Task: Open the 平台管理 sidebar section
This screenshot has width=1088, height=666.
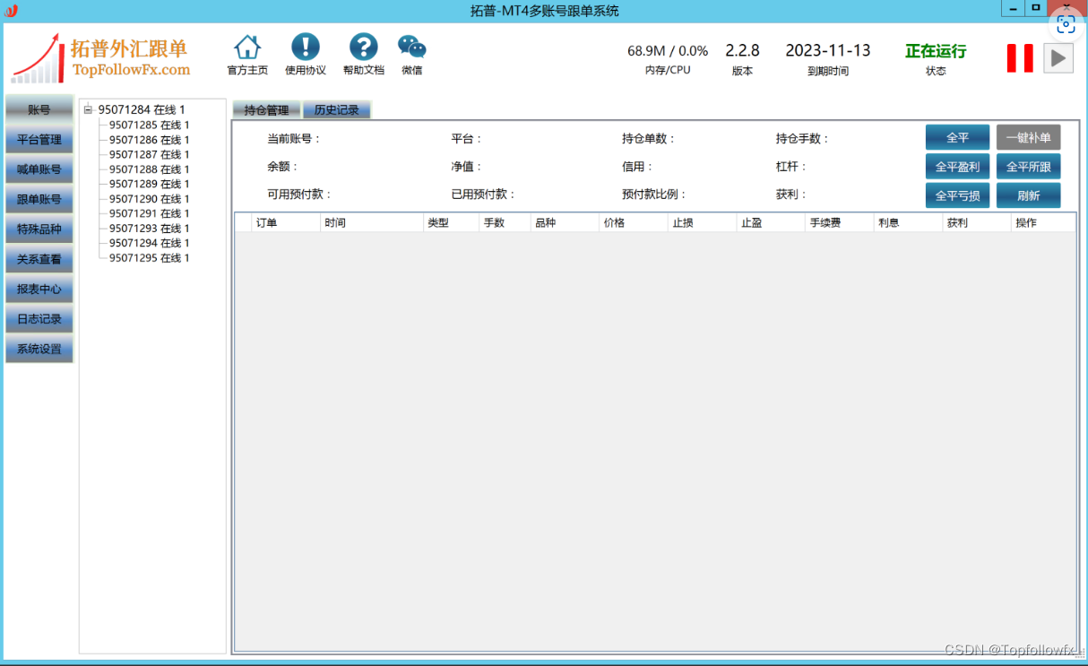Action: click(x=39, y=140)
